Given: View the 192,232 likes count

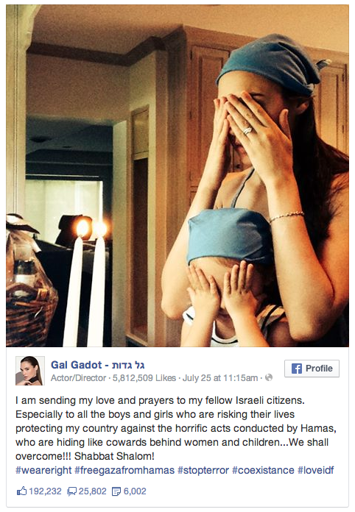Looking at the screenshot, I should 45,491.
